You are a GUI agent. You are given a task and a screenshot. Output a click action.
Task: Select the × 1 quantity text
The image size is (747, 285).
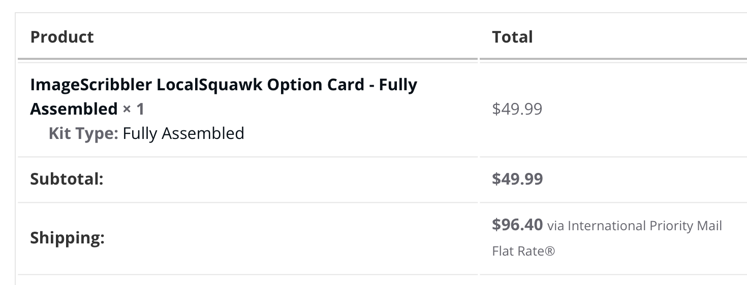(133, 109)
